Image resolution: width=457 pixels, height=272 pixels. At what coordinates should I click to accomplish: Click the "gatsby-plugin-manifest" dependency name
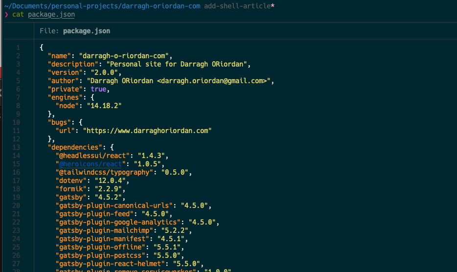tap(102, 239)
